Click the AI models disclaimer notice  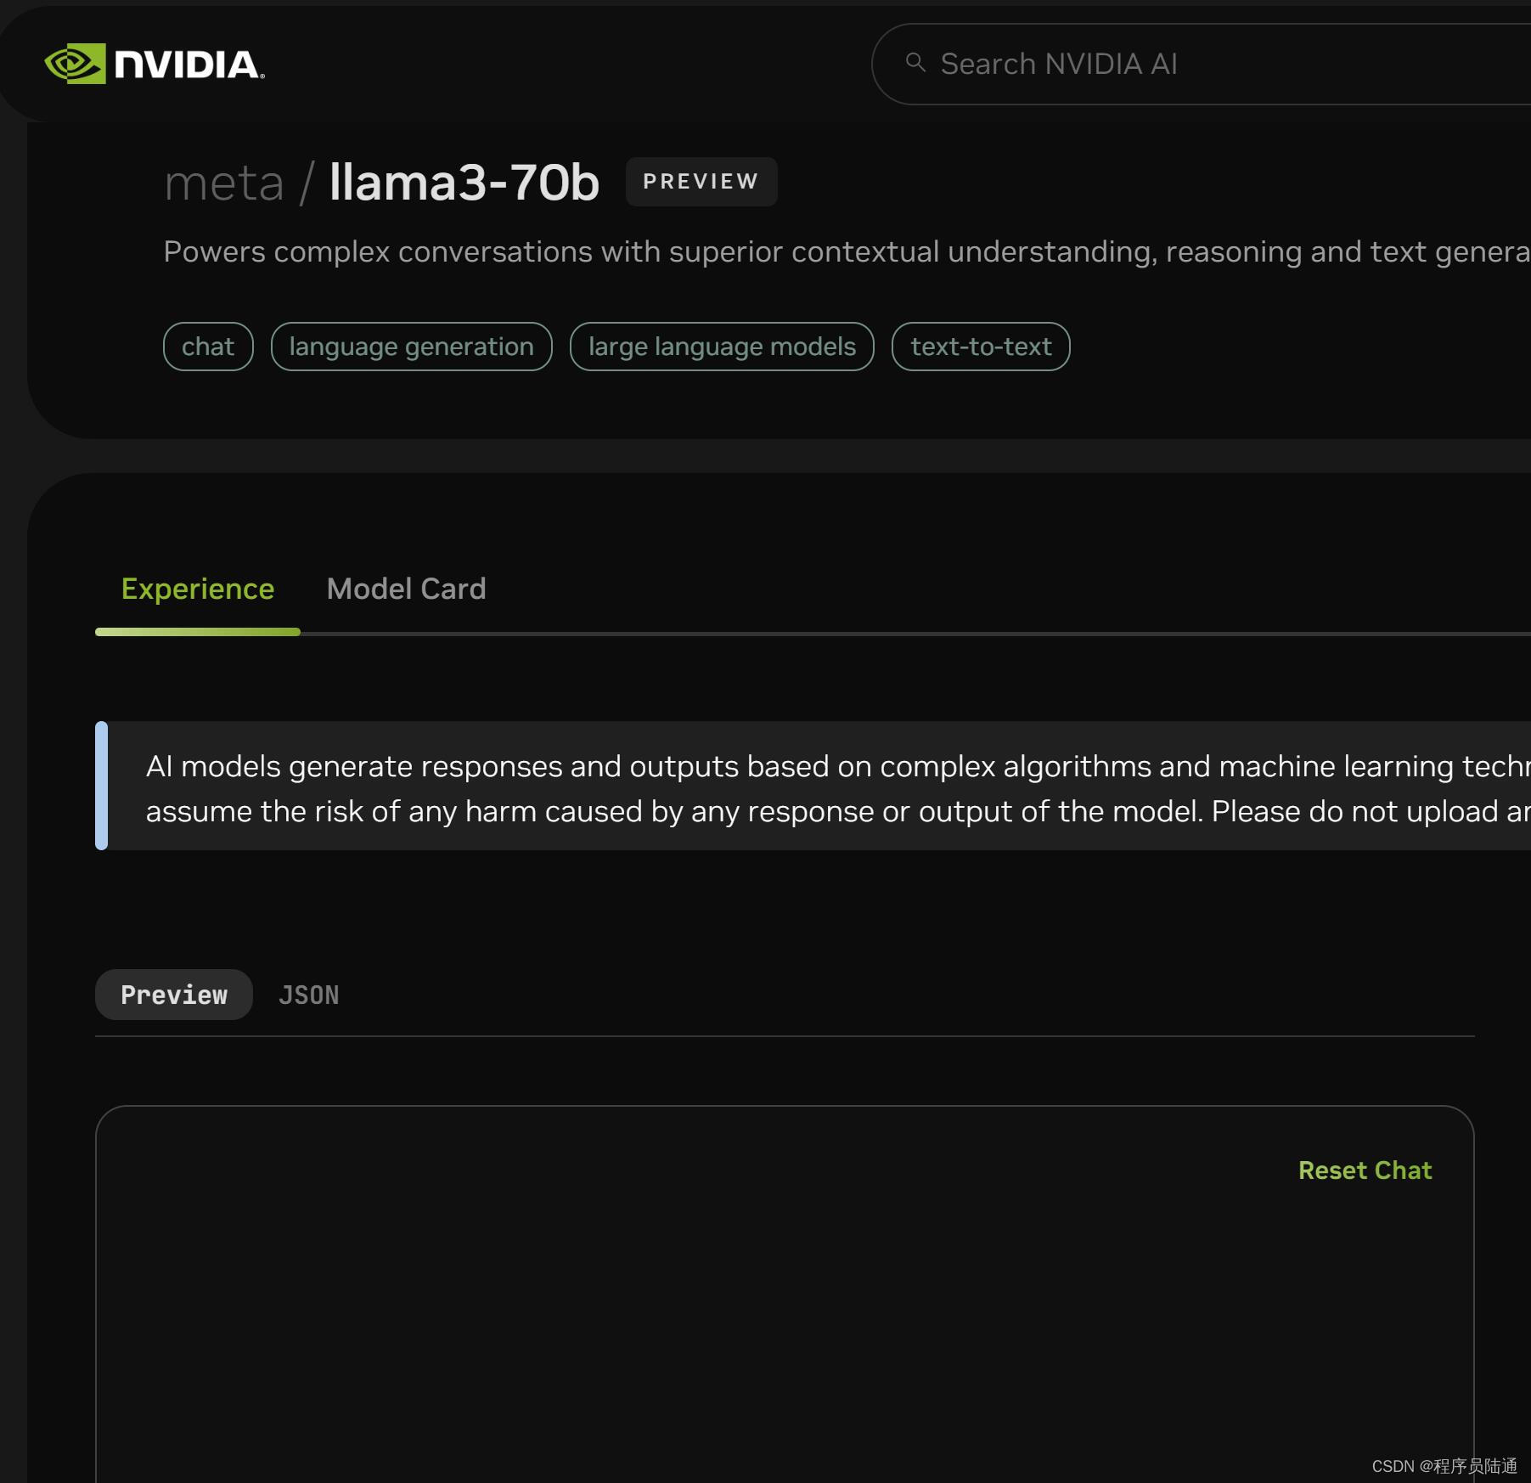tap(813, 787)
